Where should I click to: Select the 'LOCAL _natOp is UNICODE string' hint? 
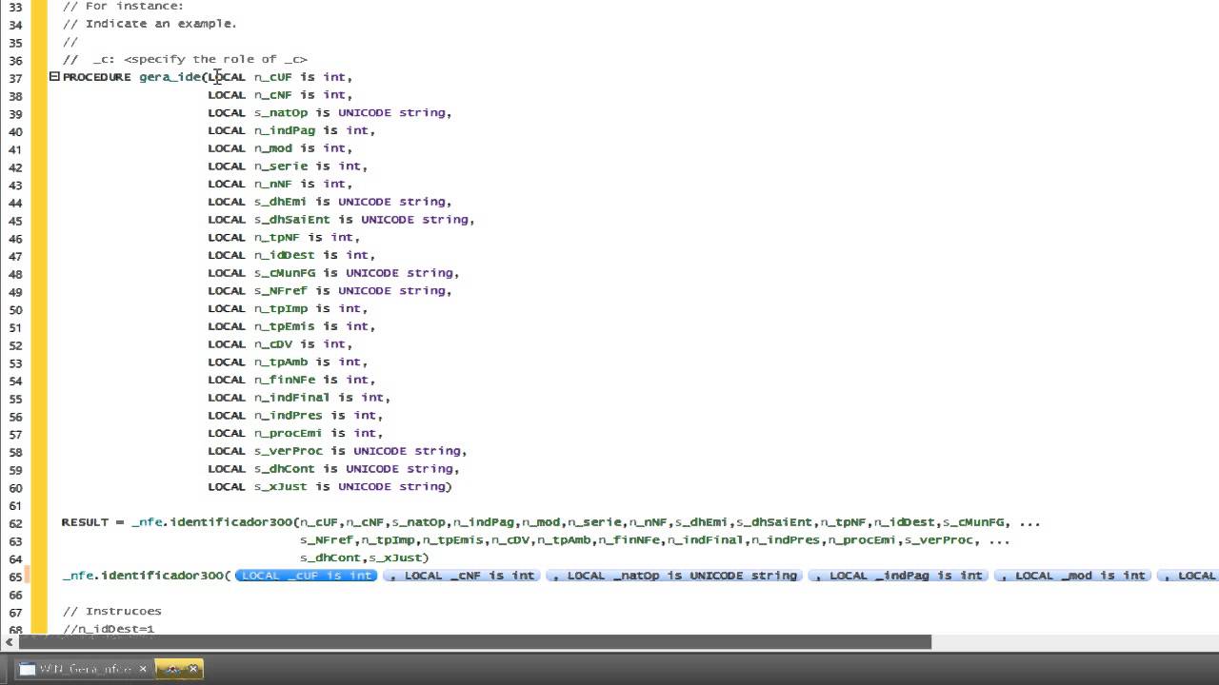pyautogui.click(x=674, y=576)
